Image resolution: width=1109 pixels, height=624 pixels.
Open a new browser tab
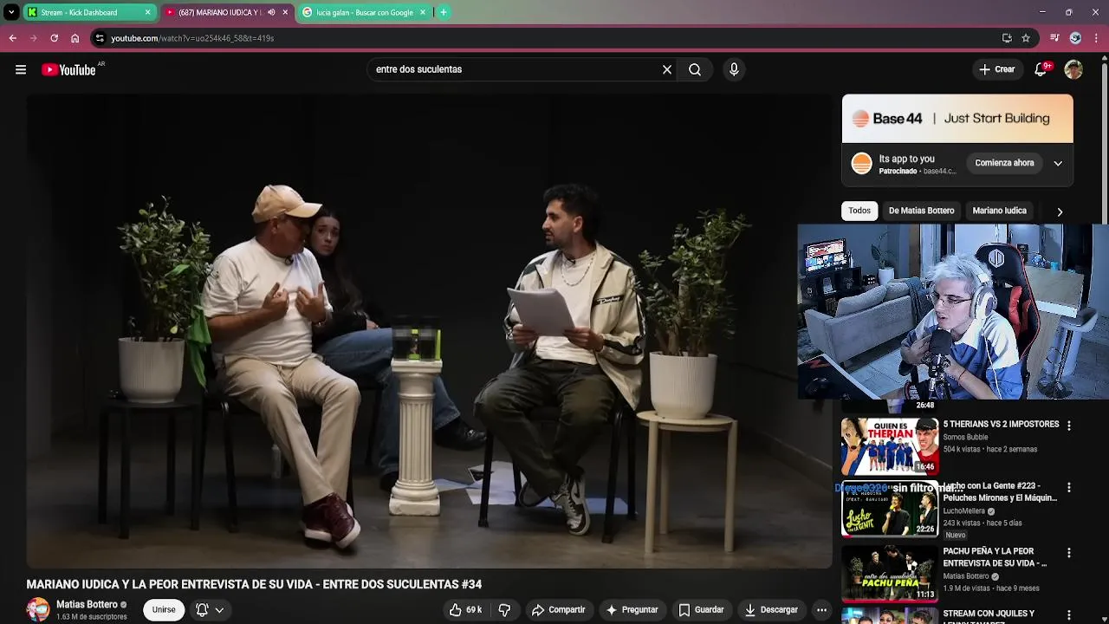click(x=444, y=12)
